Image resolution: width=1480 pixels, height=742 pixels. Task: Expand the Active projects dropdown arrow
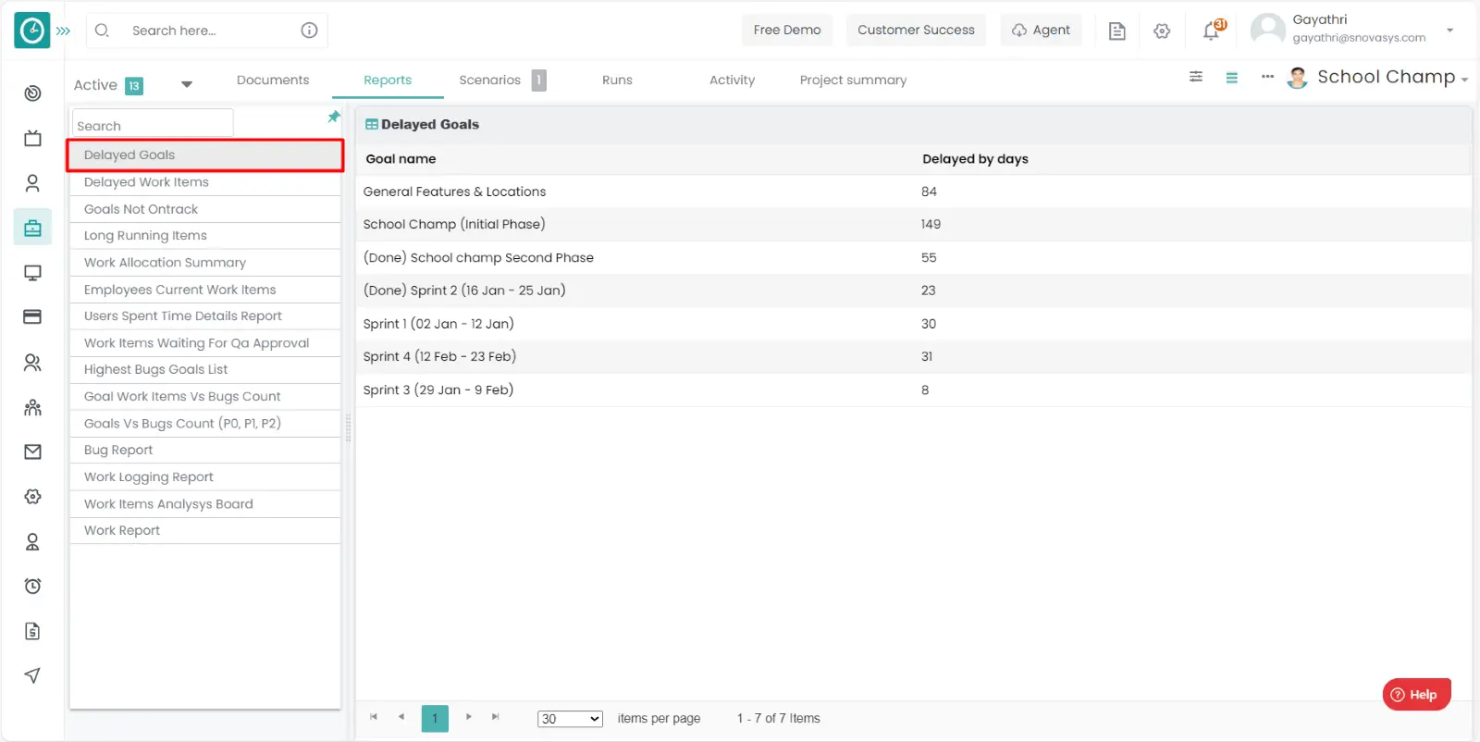point(187,84)
